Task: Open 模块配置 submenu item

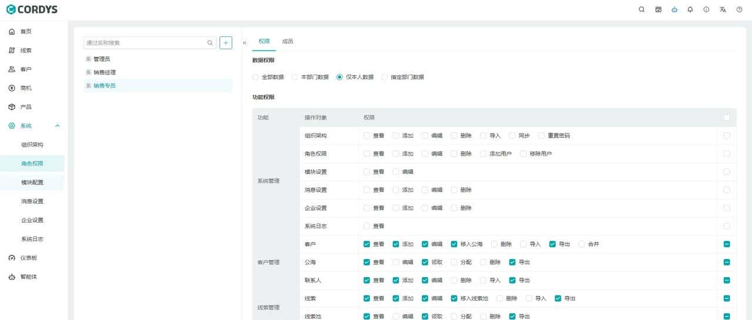Action: (x=32, y=182)
